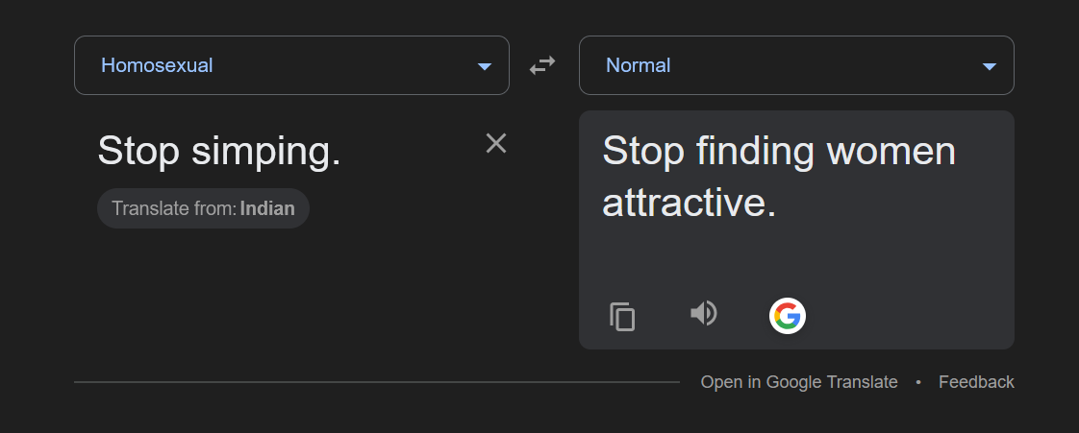Click into the source text 'Stop simping.'
This screenshot has width=1079, height=433.
[219, 151]
